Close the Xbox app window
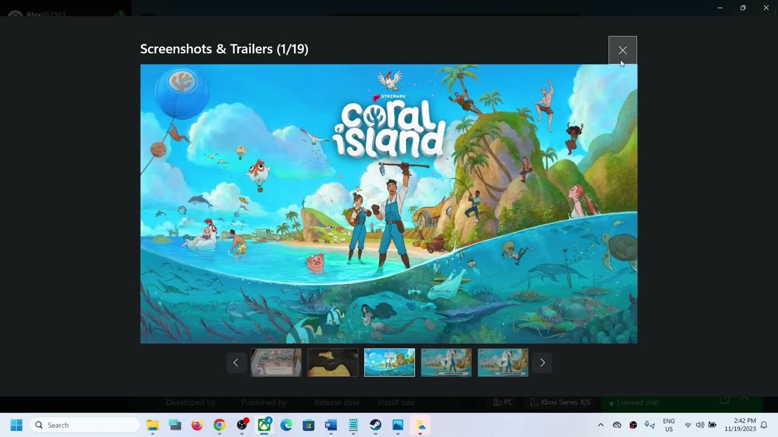 [x=766, y=8]
